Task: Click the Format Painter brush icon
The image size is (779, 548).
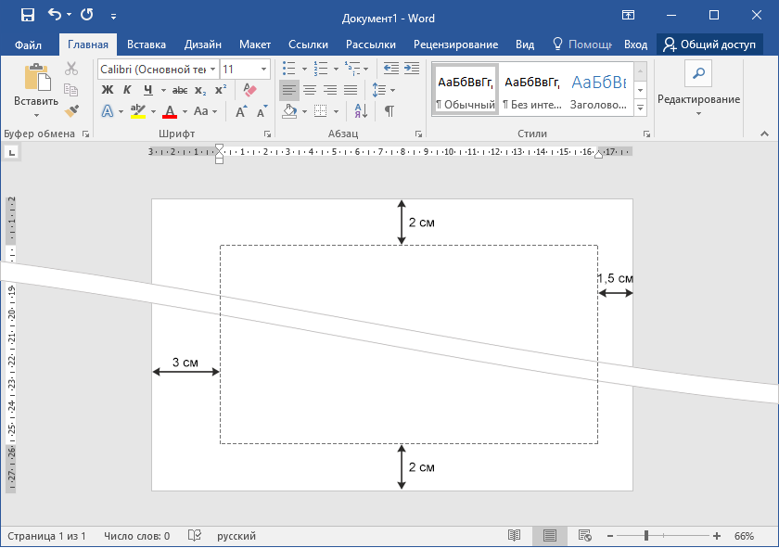Action: tap(72, 111)
